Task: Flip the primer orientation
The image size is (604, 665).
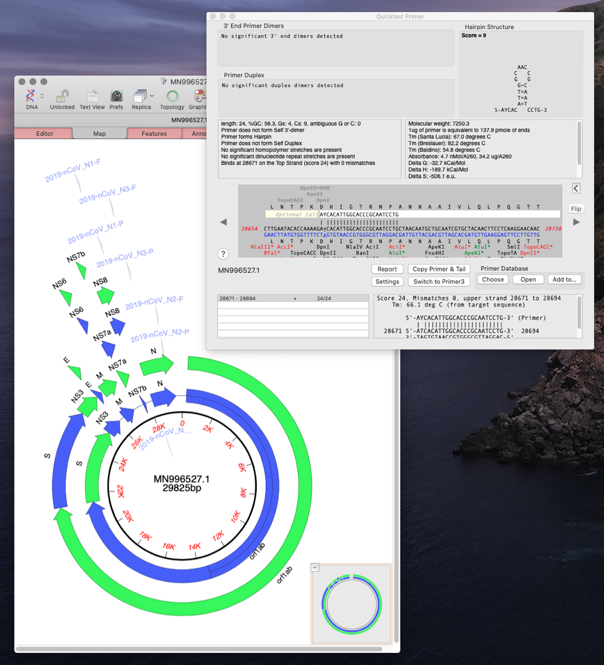Action: [x=576, y=208]
